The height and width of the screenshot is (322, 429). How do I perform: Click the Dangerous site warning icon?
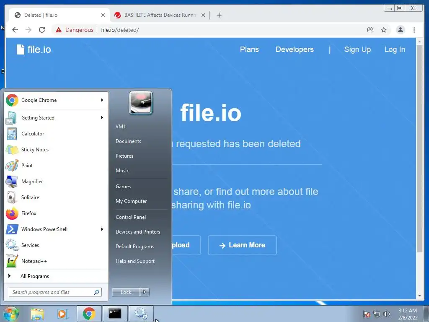(x=59, y=30)
